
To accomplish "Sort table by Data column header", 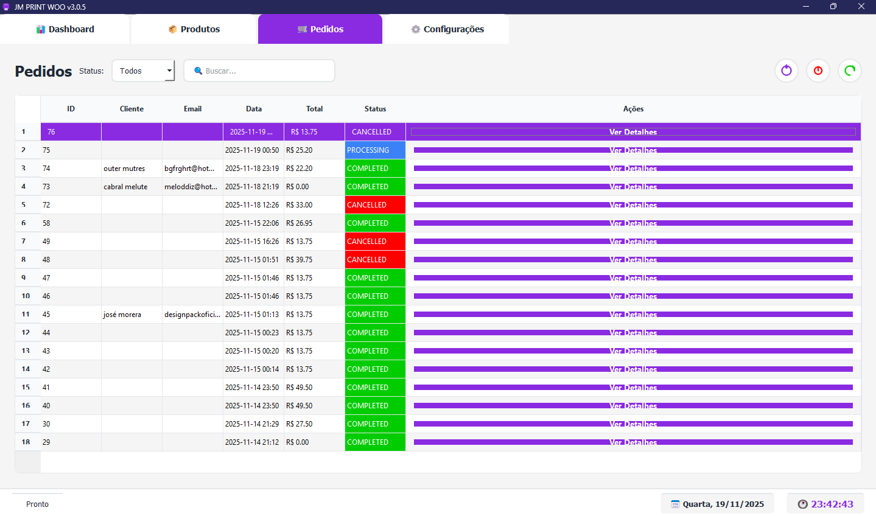I will point(254,109).
